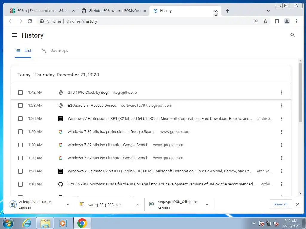Open the History hamburger menu
Image resolution: width=306 pixels, height=229 pixels.
[14, 35]
